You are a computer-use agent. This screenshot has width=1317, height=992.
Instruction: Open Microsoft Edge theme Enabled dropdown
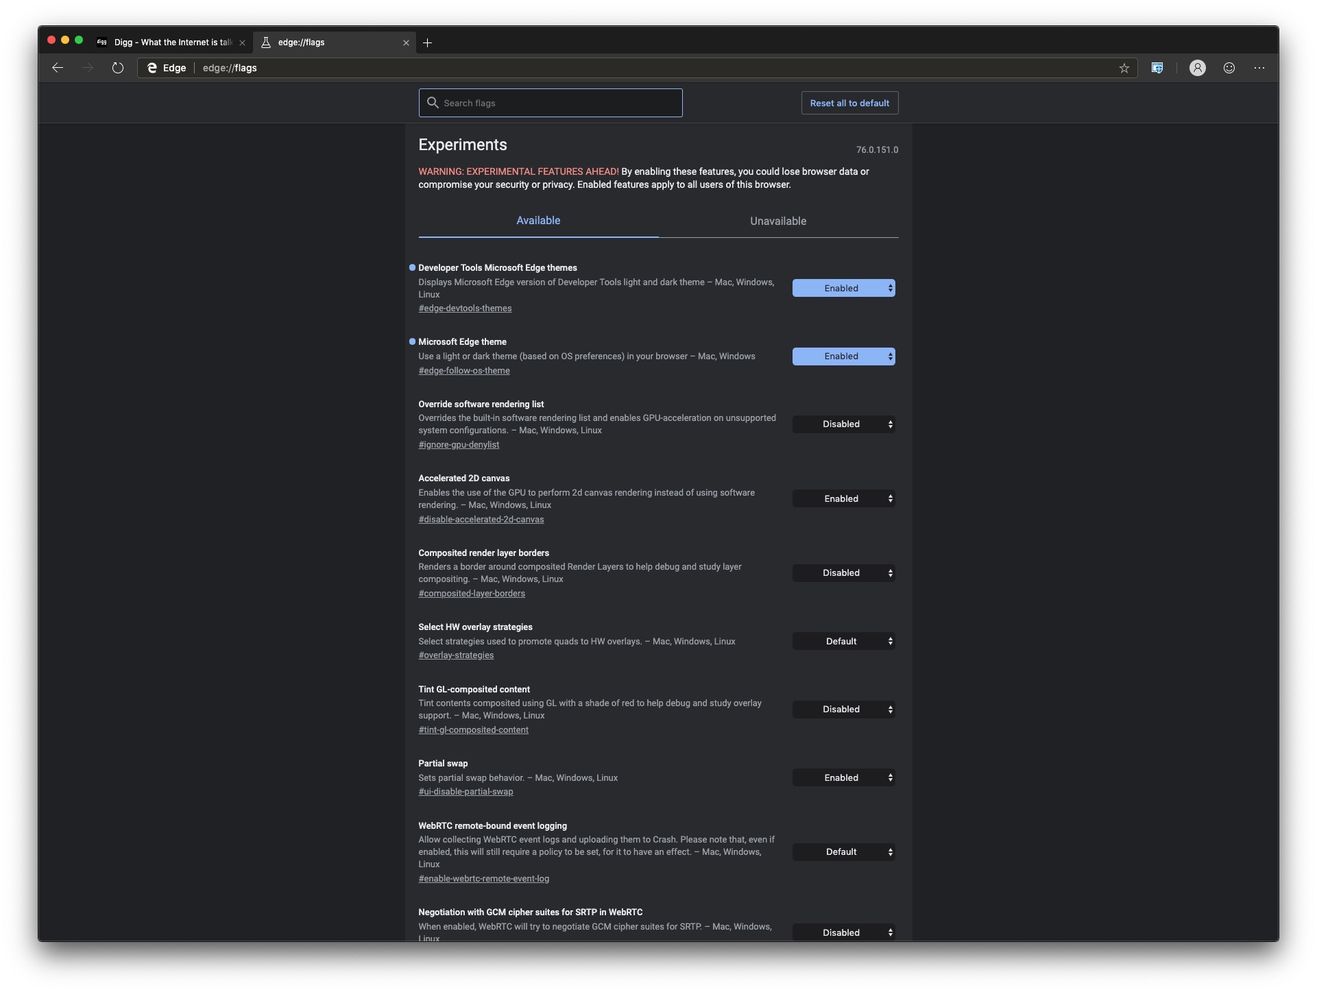(843, 356)
